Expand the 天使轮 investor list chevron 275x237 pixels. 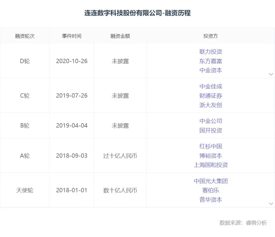coord(271,203)
